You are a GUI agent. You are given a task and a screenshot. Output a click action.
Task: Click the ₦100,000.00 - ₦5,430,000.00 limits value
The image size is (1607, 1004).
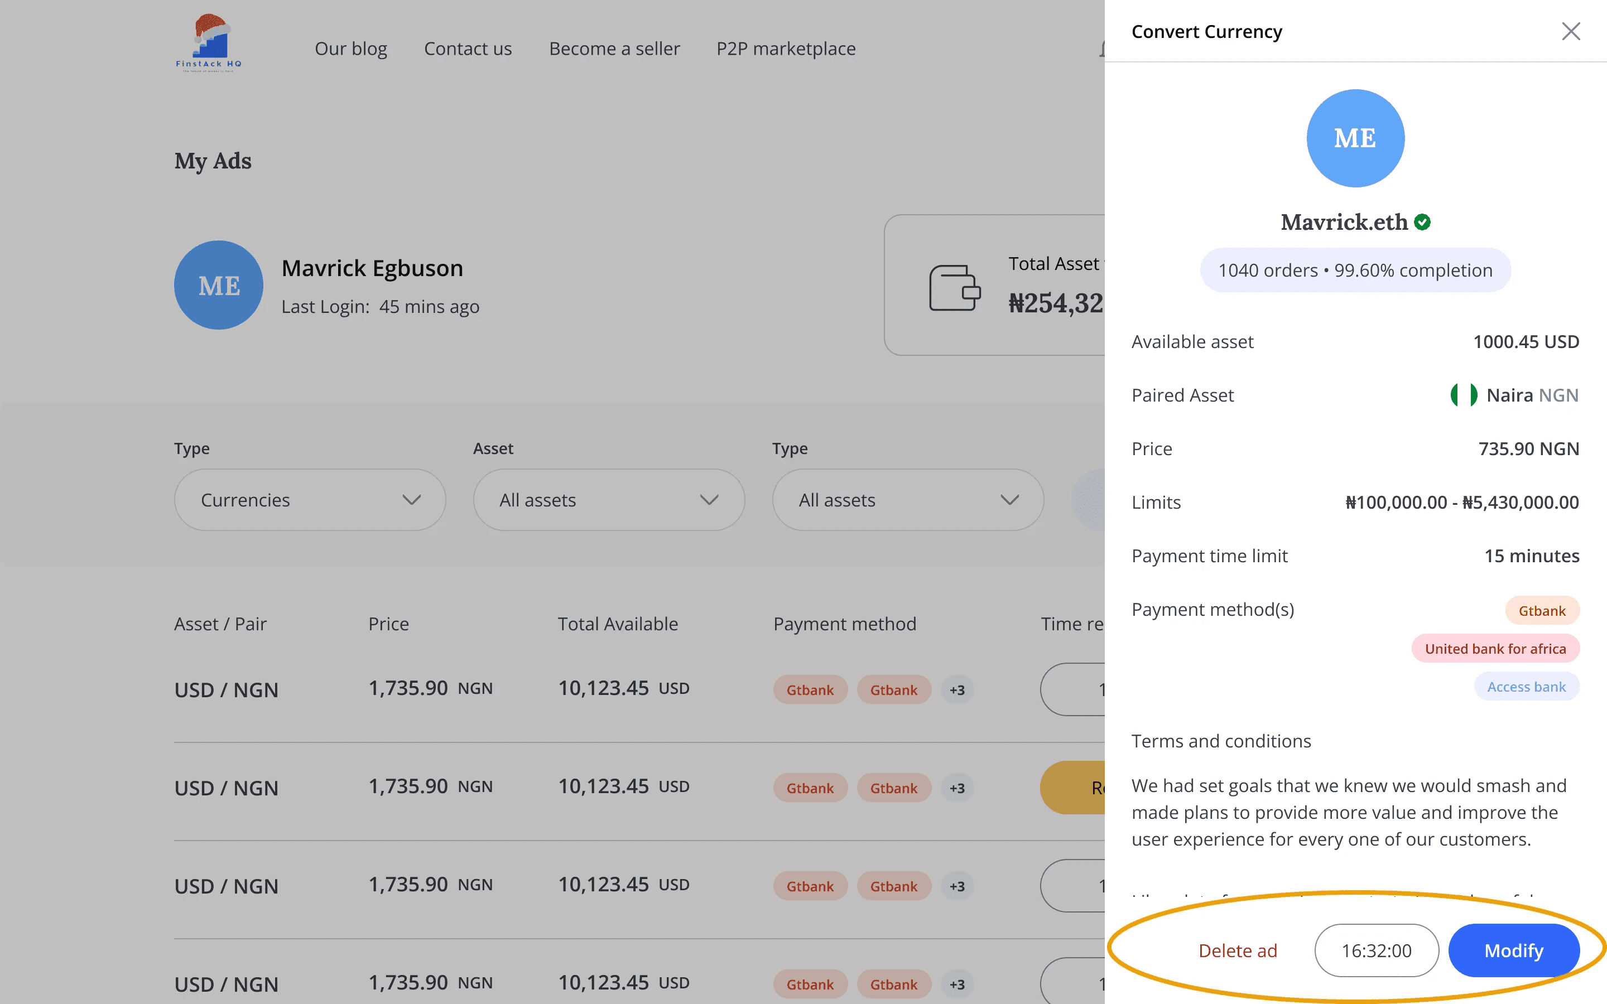click(x=1462, y=502)
